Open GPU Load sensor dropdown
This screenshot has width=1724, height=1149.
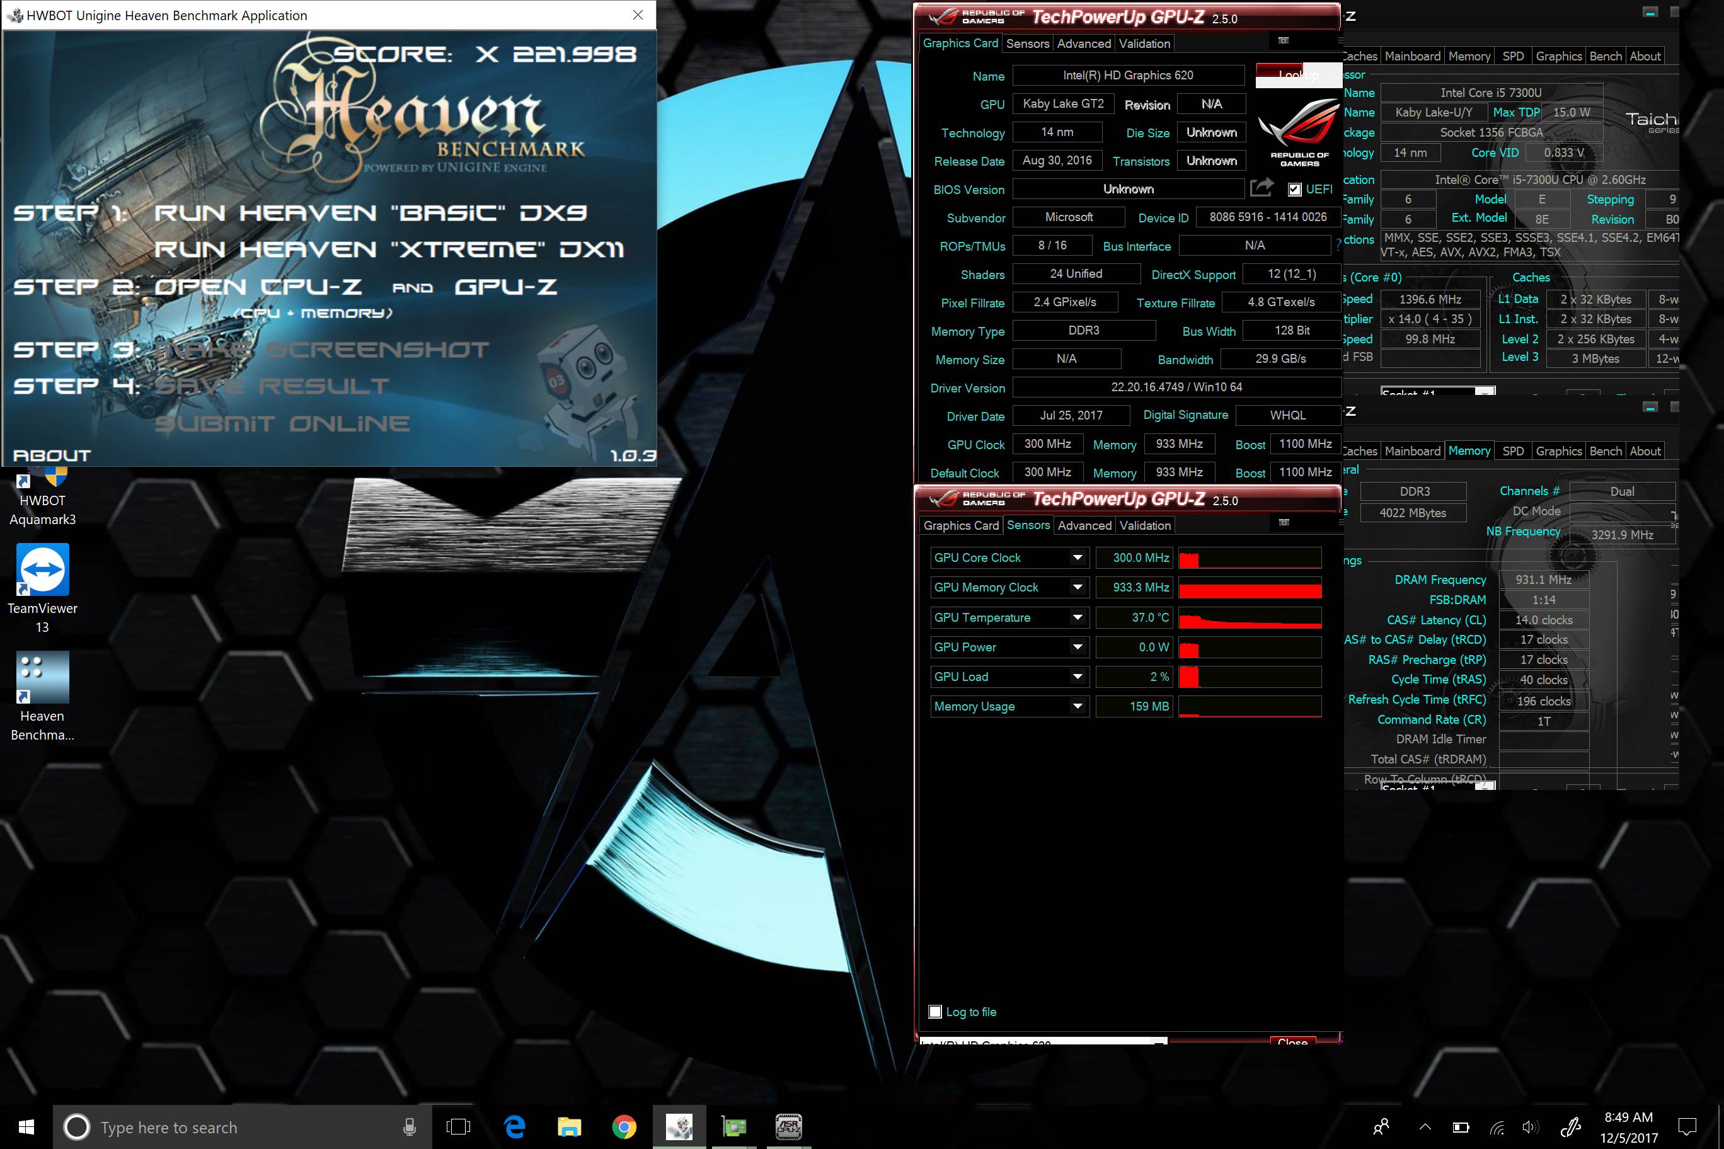1077,677
